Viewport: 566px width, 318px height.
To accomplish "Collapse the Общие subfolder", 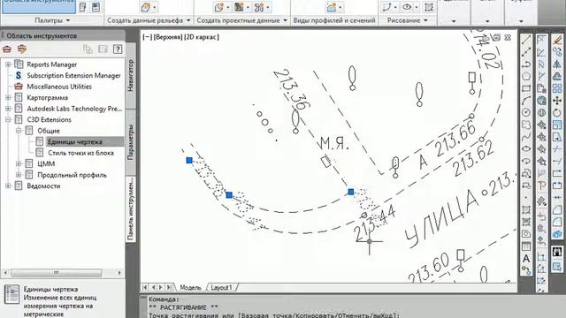I will (x=19, y=131).
